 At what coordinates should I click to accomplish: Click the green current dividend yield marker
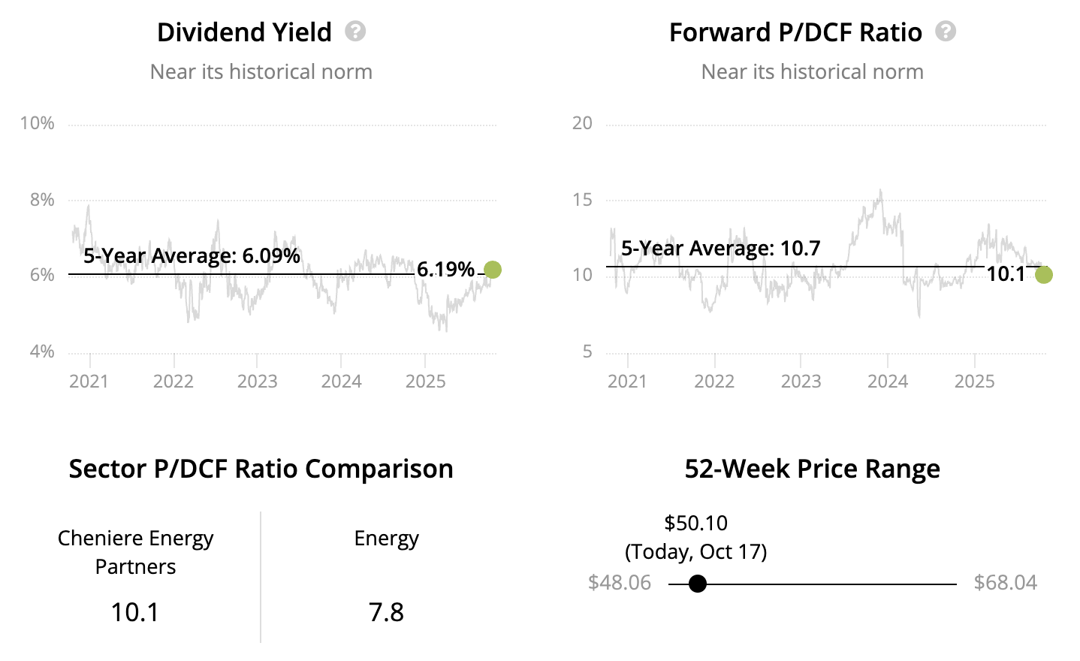pyautogui.click(x=493, y=270)
